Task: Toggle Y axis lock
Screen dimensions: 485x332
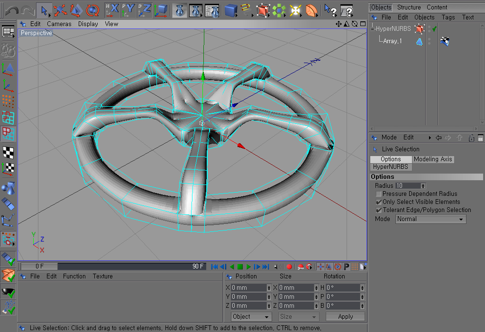Action: click(x=128, y=10)
